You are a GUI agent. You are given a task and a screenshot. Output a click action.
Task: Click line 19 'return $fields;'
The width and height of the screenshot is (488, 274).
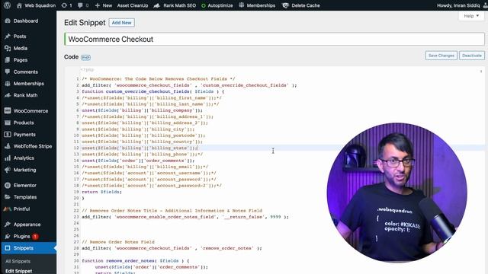click(101, 192)
